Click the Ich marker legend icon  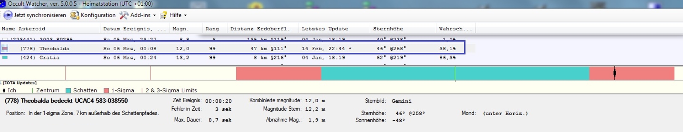[4, 91]
